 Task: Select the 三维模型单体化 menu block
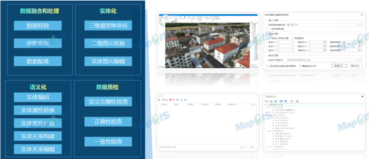108,26
